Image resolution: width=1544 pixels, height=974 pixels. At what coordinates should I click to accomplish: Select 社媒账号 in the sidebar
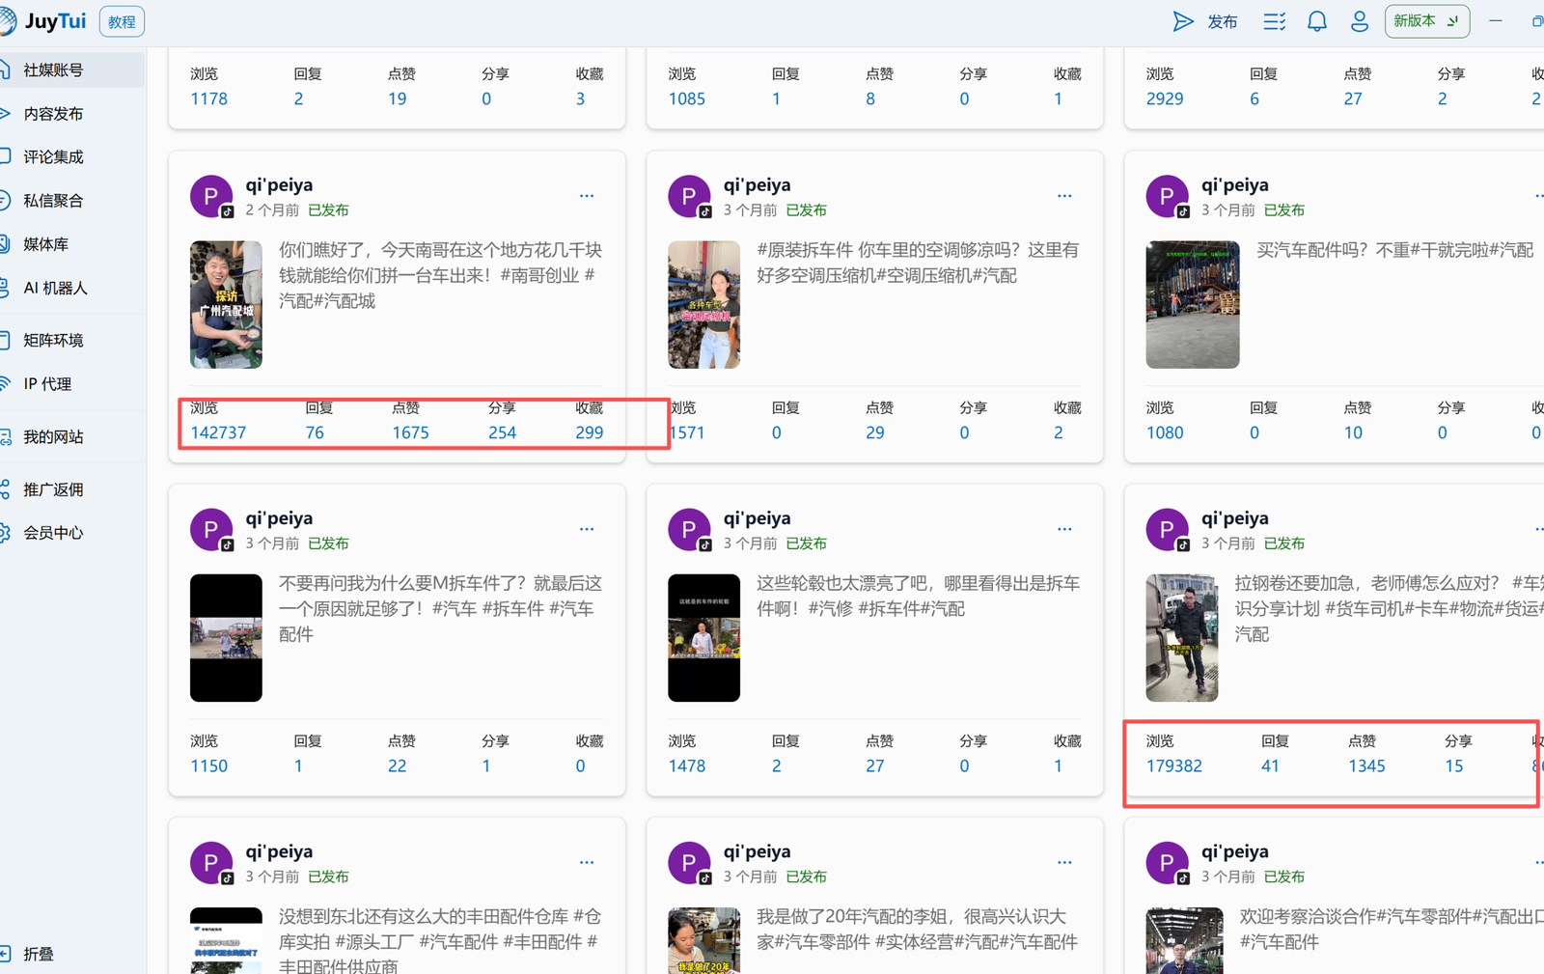click(x=54, y=70)
